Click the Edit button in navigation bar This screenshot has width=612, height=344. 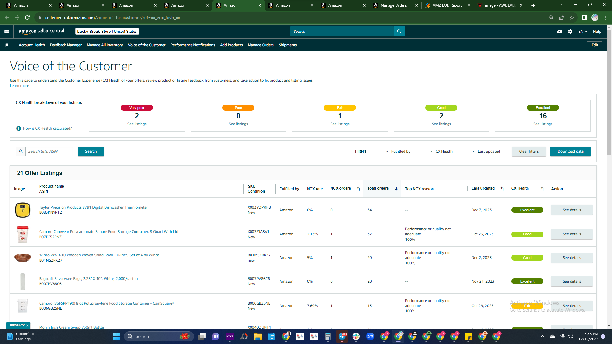point(595,45)
